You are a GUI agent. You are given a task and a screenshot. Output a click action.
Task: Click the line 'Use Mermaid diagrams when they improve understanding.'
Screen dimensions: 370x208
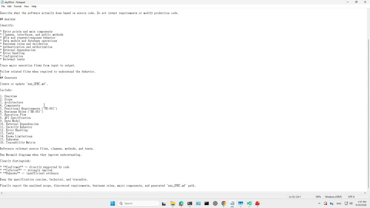click(41, 155)
